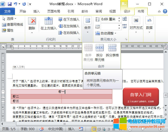
Task: Click Insert Below (在下方插入)
Action: 69,19
